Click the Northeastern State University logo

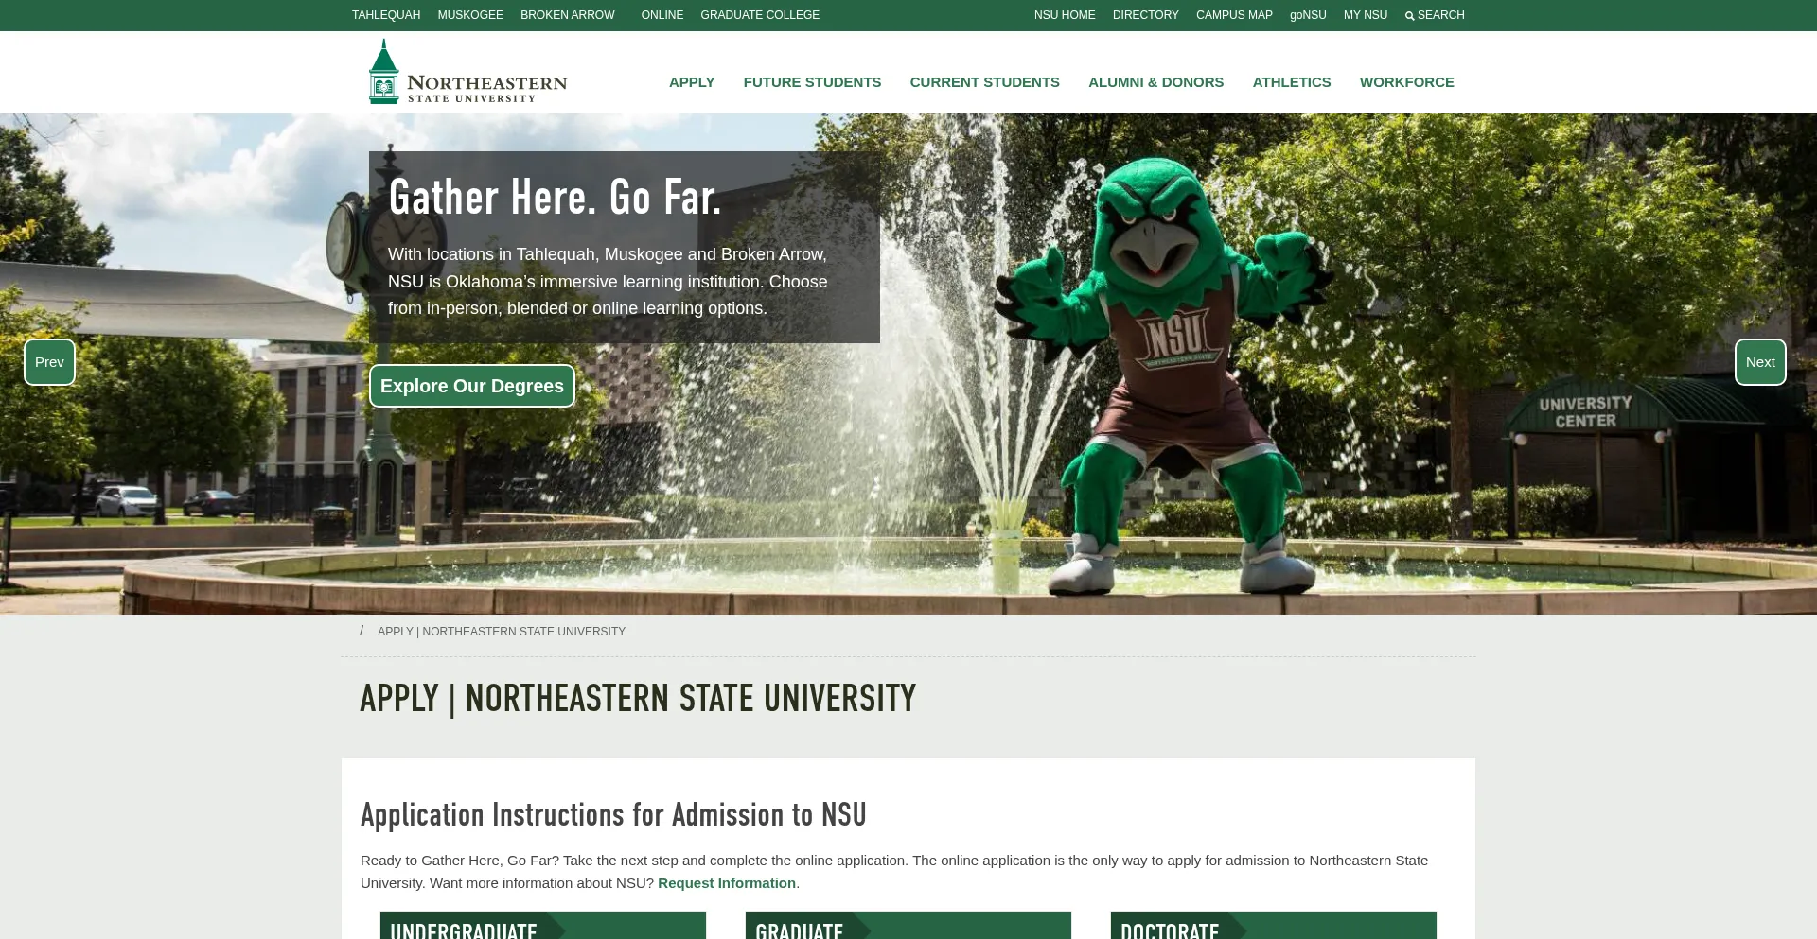coord(467,72)
